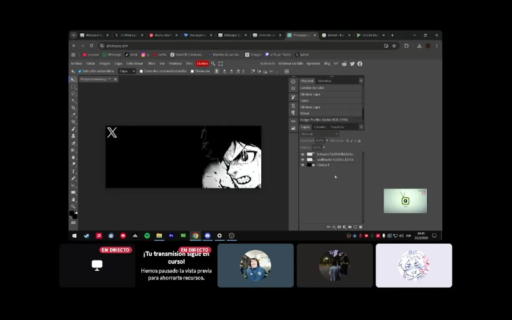Open the Twitter bird icon link

pos(352,64)
